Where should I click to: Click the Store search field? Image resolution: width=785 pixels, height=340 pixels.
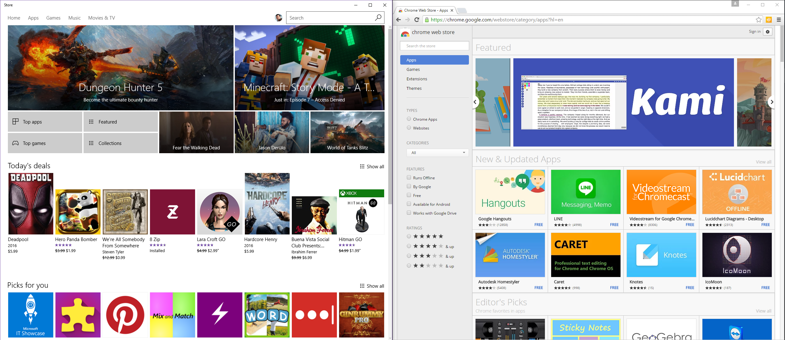pos(330,18)
